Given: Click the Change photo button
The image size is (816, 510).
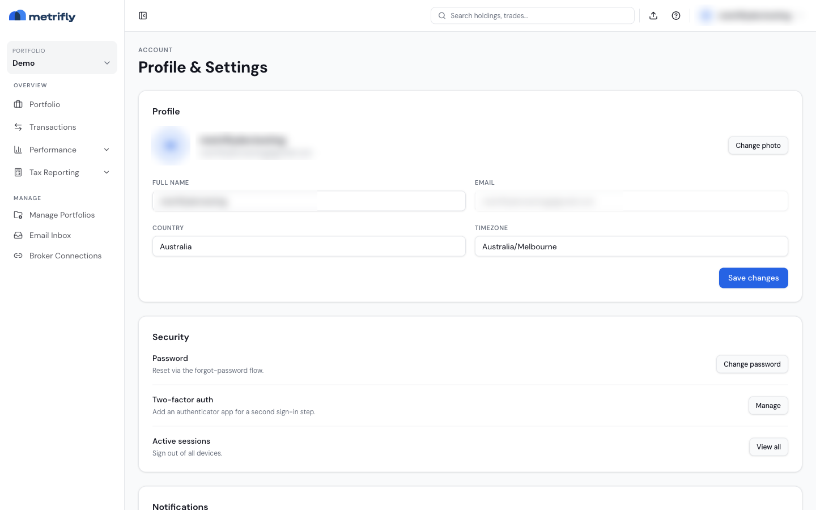Looking at the screenshot, I should click(758, 146).
